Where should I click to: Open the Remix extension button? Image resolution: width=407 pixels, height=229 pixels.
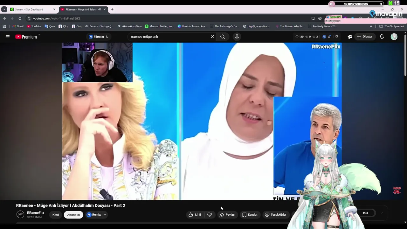click(x=94, y=215)
